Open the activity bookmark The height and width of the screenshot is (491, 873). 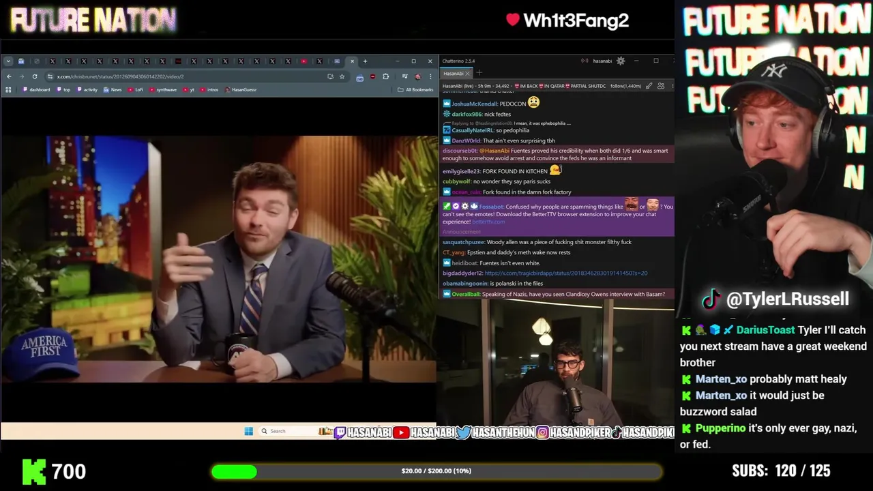(x=87, y=89)
